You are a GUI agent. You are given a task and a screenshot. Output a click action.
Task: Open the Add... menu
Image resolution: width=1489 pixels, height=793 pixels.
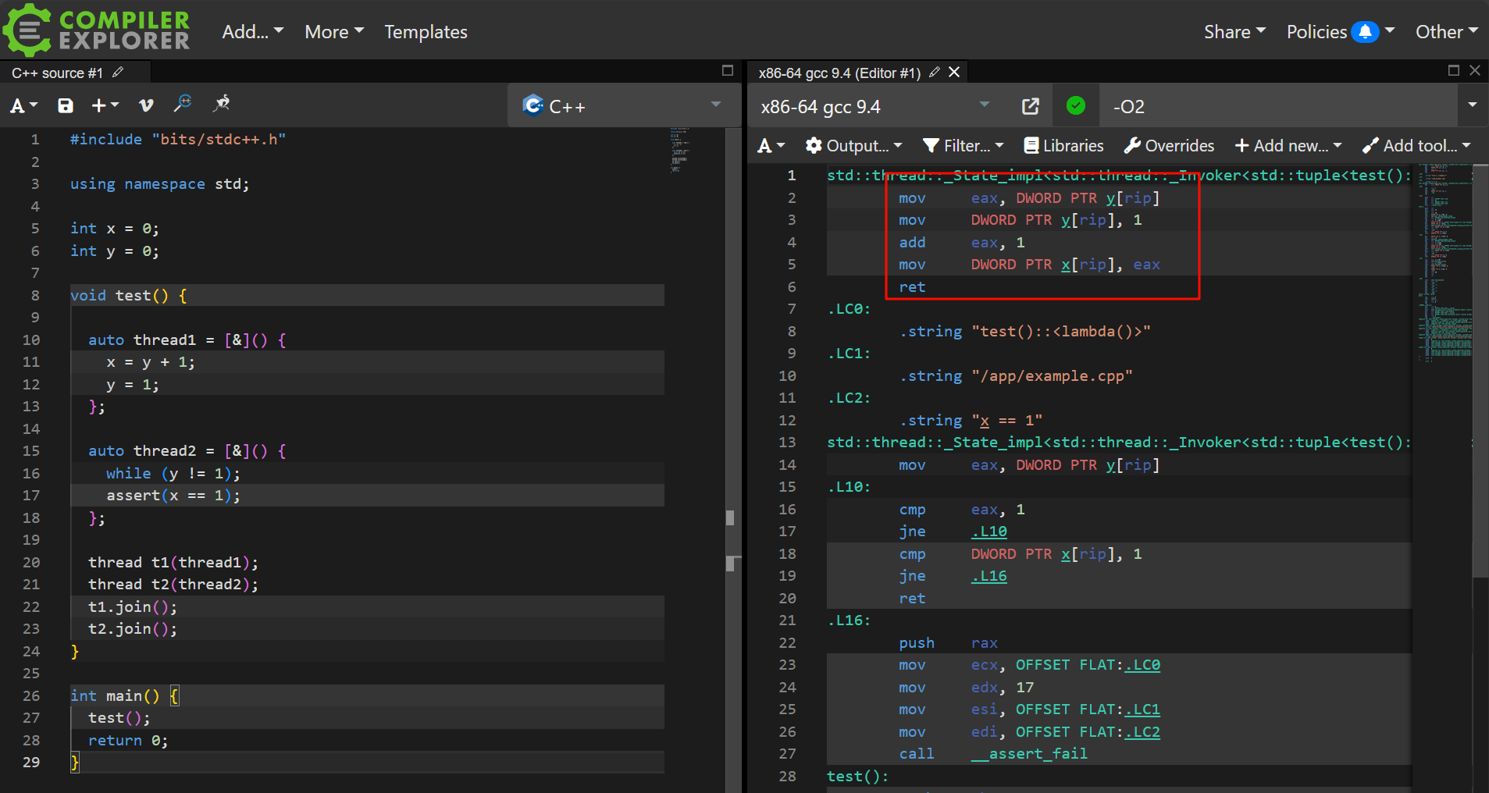click(x=252, y=32)
